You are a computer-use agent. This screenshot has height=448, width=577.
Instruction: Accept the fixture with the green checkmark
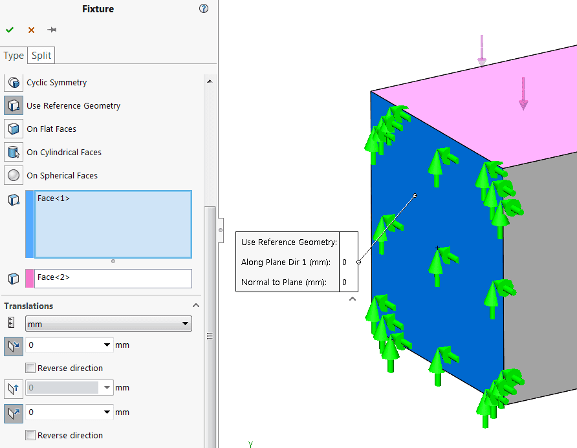(x=10, y=30)
